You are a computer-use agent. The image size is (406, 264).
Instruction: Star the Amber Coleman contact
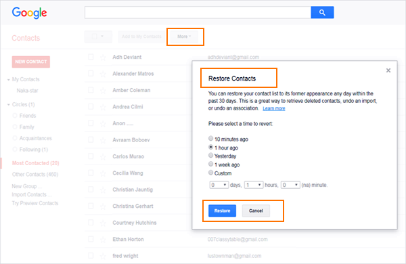[x=103, y=91]
